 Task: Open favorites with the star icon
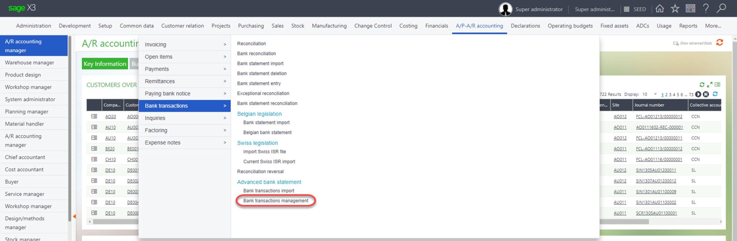[675, 9]
